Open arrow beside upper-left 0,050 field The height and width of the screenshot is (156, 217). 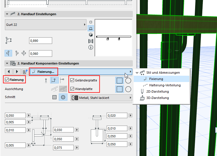(29, 115)
